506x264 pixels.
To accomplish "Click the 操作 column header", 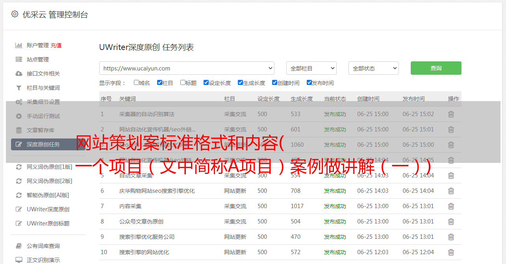I will point(454,99).
